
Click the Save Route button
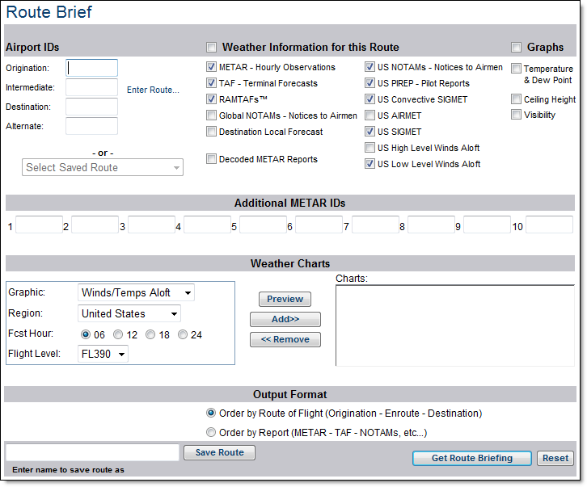pos(219,452)
